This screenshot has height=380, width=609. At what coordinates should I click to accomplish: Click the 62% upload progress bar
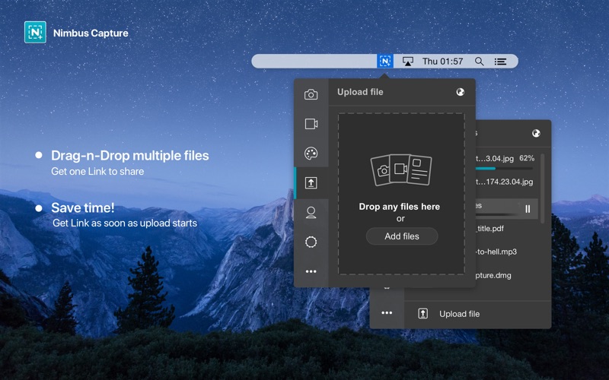504,168
